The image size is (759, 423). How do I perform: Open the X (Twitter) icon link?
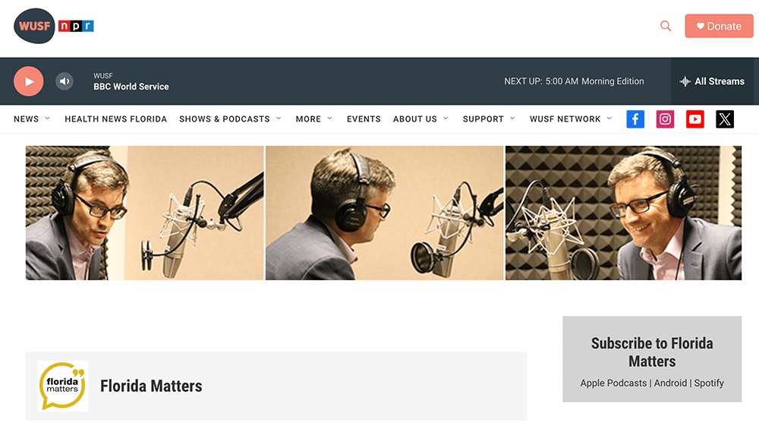point(725,119)
